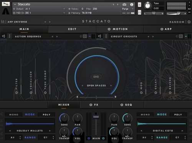Viewport: 192px width, 143px height.
Task: Select previous Action Sequence preset arrow
Action: click(x=52, y=37)
